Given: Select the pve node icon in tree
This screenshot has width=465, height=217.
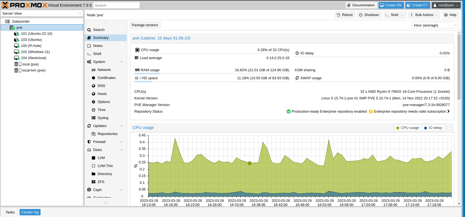Looking at the screenshot, I should (x=12, y=28).
